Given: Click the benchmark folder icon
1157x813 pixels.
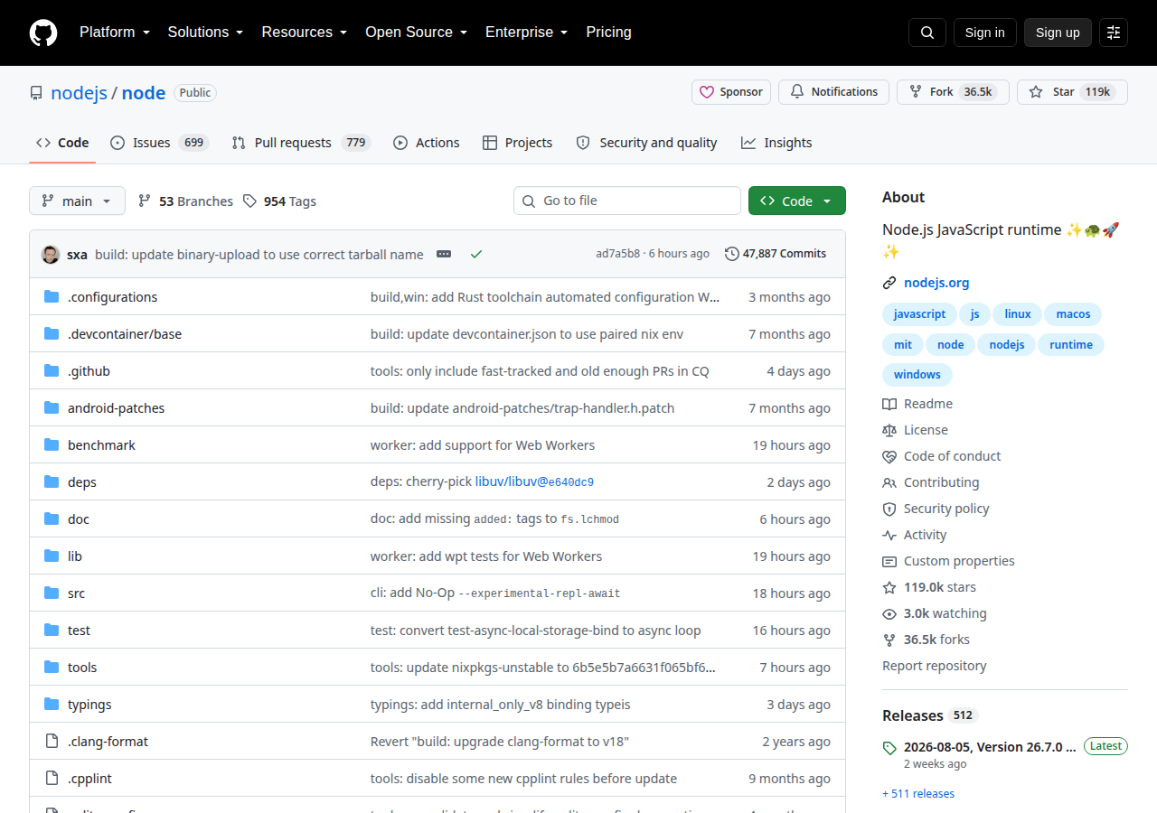Looking at the screenshot, I should [52, 445].
